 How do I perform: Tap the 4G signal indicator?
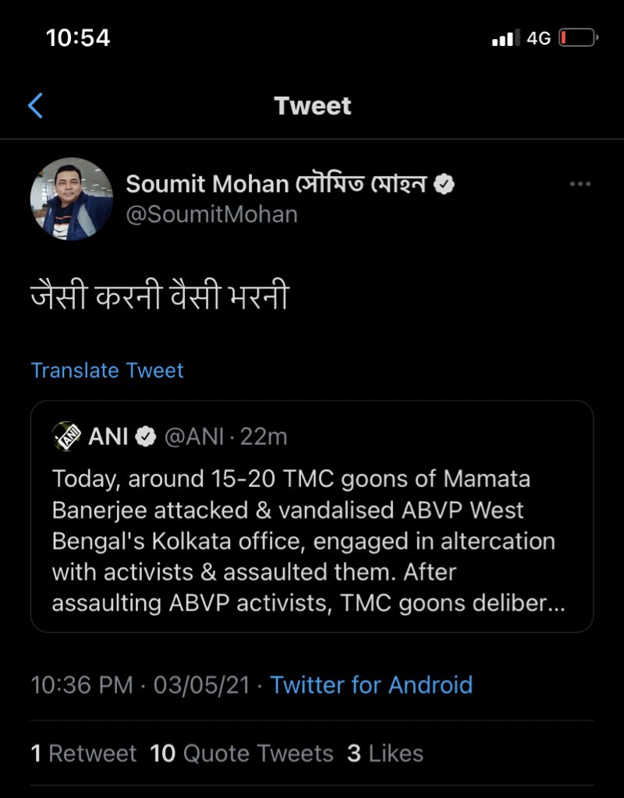pos(538,38)
